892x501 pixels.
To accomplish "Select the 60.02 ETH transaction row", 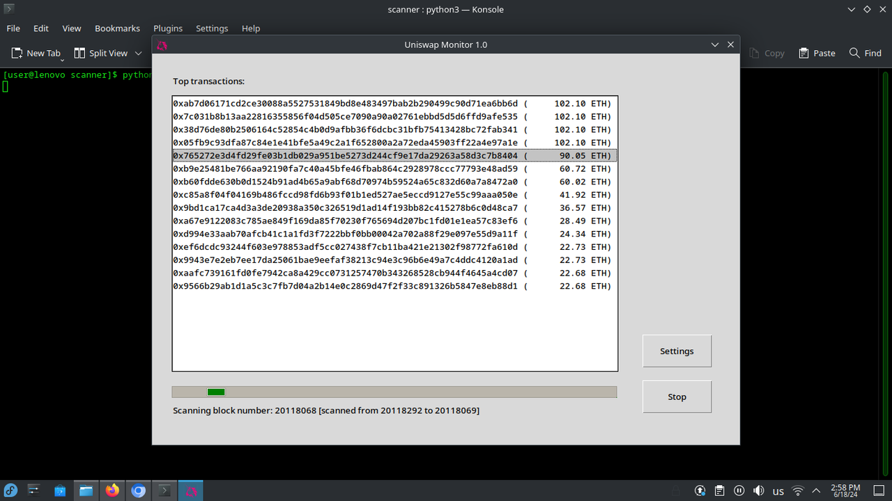I will point(394,182).
